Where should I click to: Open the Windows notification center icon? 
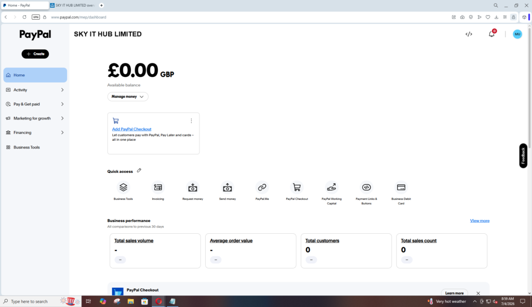point(523,301)
